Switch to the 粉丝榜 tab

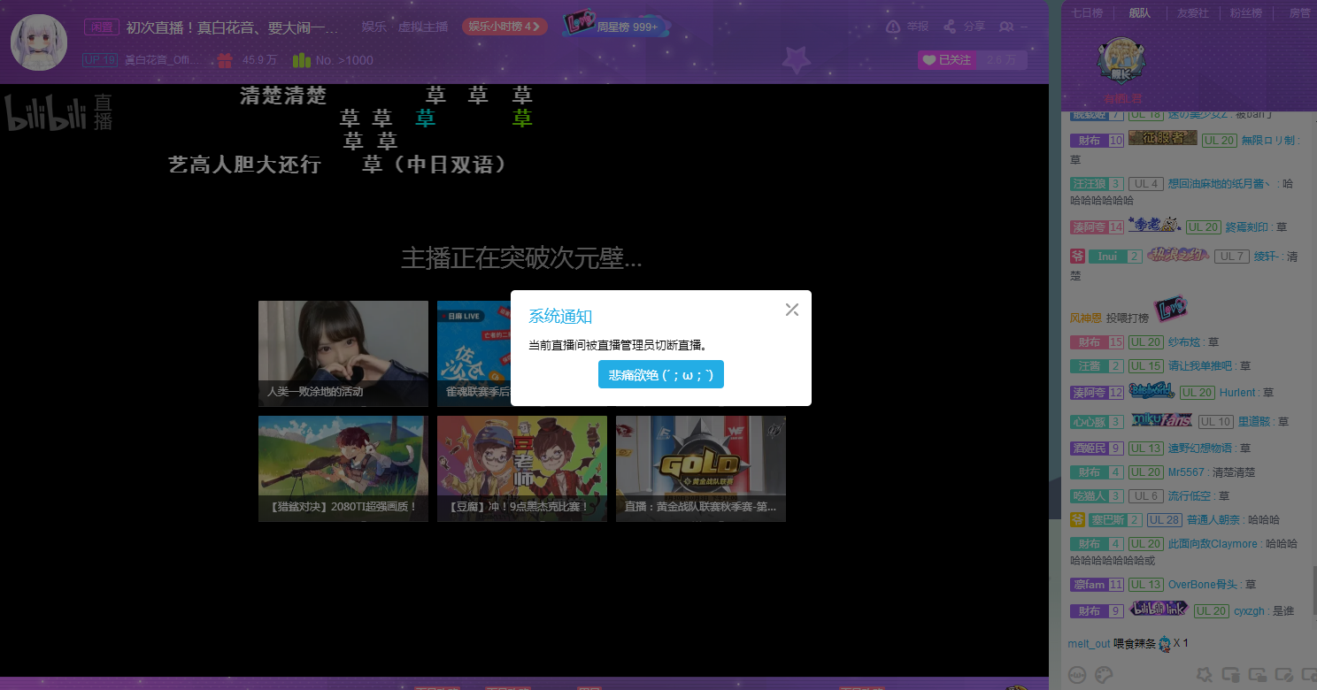[x=1245, y=13]
